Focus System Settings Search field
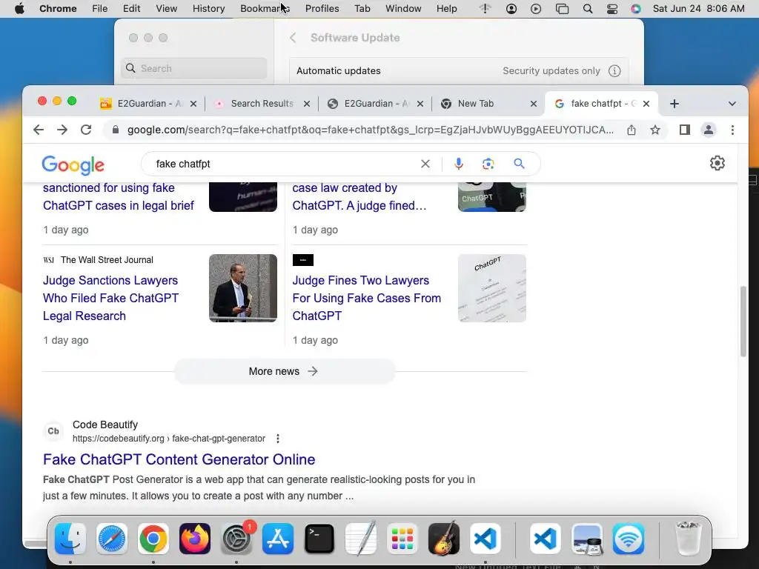Image resolution: width=759 pixels, height=569 pixels. (x=193, y=68)
